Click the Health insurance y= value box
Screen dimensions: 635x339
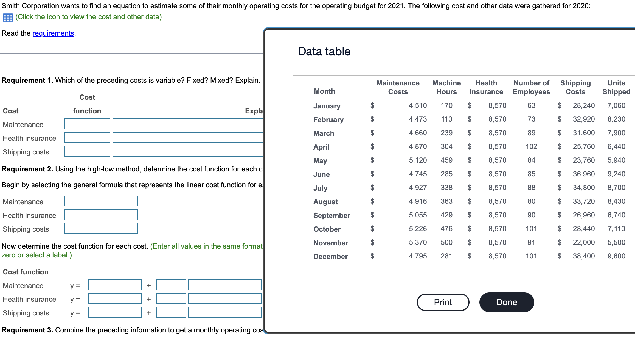coord(115,298)
